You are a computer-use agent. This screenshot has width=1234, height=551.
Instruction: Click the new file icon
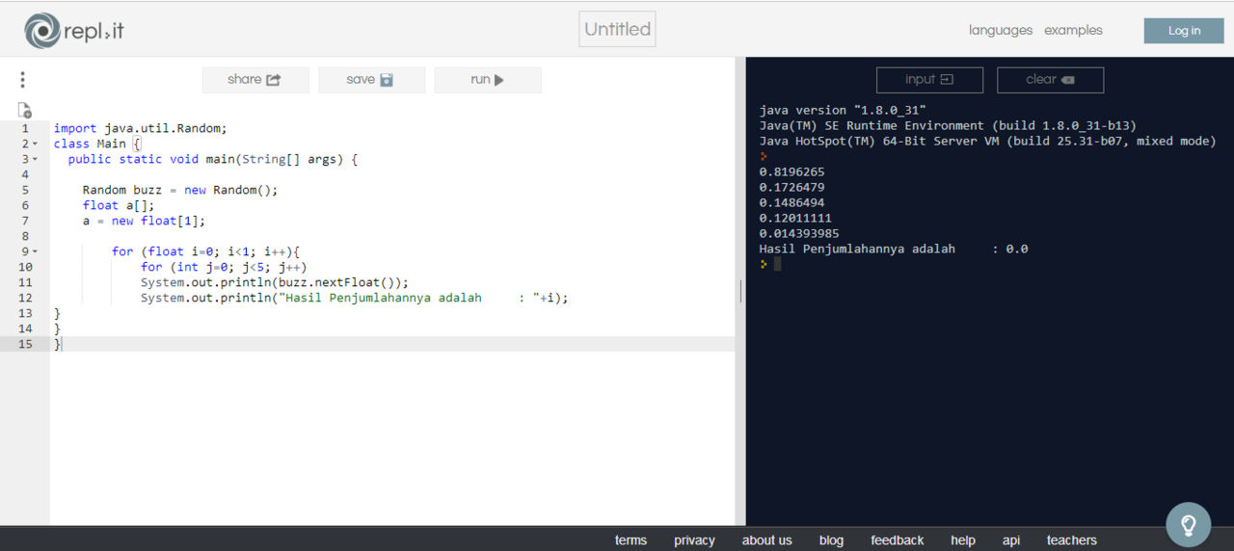coord(25,110)
